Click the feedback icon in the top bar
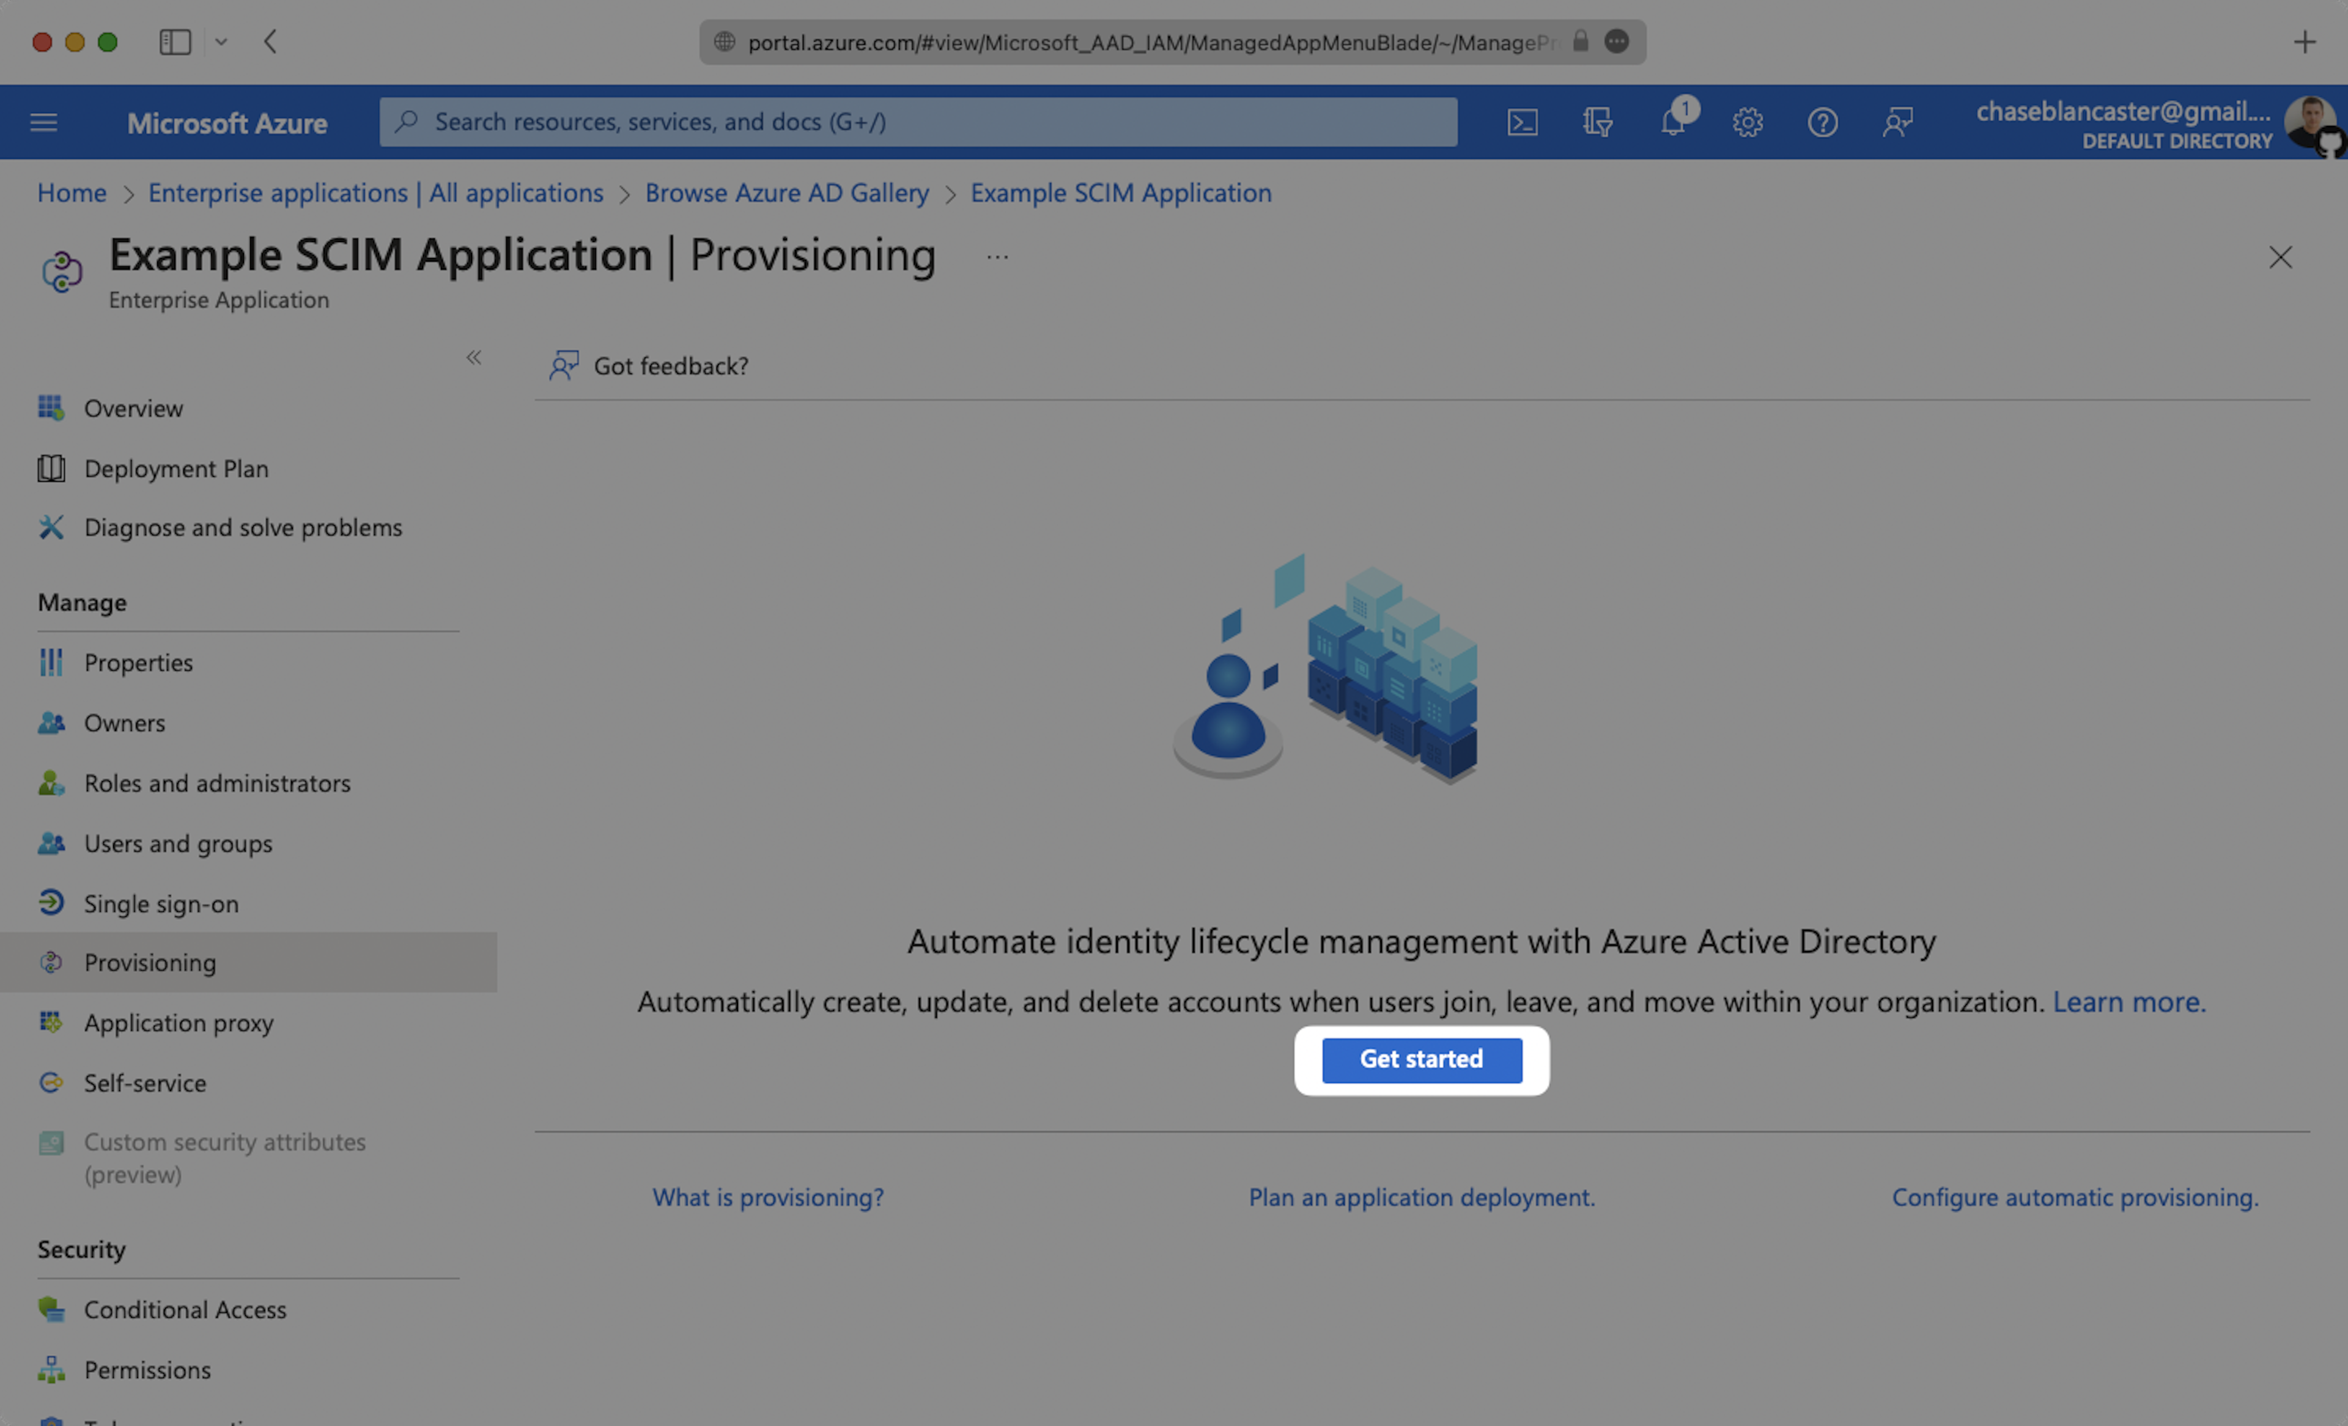 1897,122
